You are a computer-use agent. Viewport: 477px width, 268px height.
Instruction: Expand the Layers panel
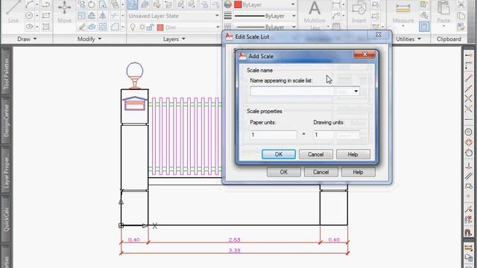point(174,39)
